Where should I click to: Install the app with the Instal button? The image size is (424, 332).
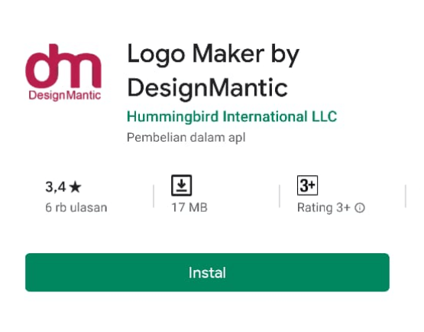click(207, 272)
